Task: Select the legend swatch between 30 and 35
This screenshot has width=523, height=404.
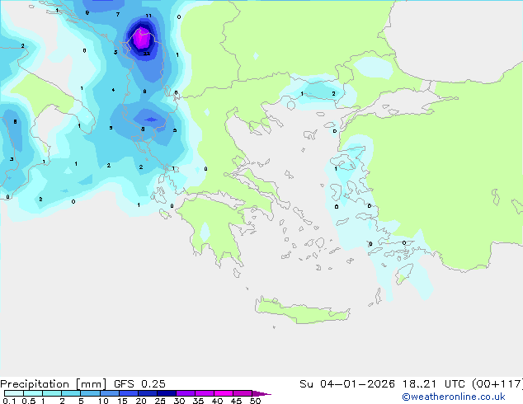Action: 186,393
